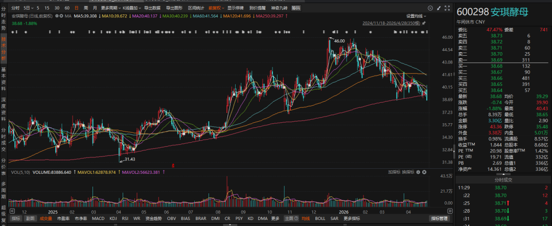
Task: Enter fullscreen chart mode icon
Action: coord(446,9)
